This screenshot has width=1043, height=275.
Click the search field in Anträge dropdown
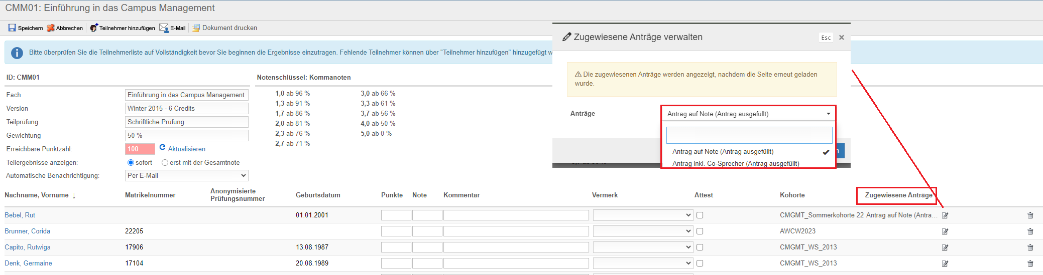(749, 135)
